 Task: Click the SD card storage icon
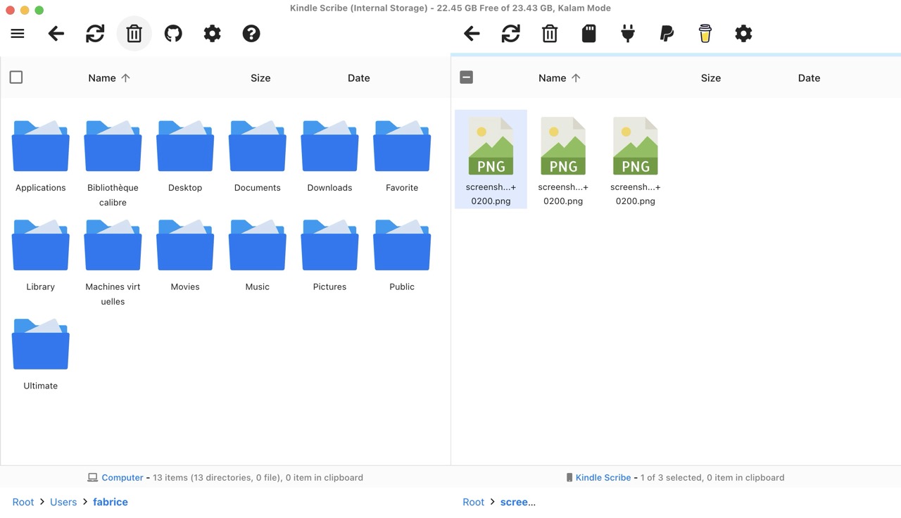(589, 33)
